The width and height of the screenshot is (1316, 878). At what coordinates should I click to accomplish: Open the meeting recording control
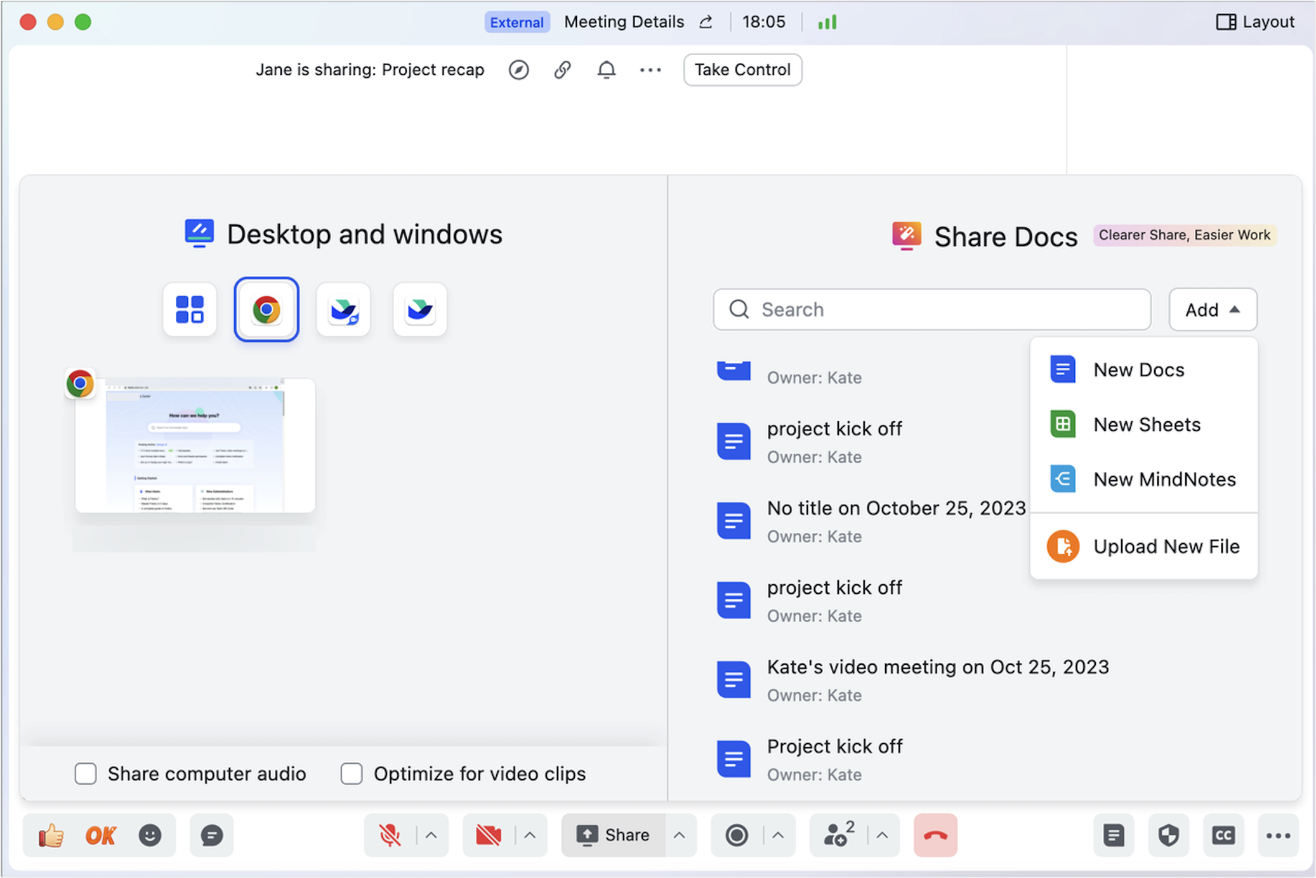(x=736, y=835)
